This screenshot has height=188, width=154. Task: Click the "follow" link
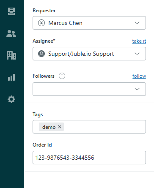[139, 76]
